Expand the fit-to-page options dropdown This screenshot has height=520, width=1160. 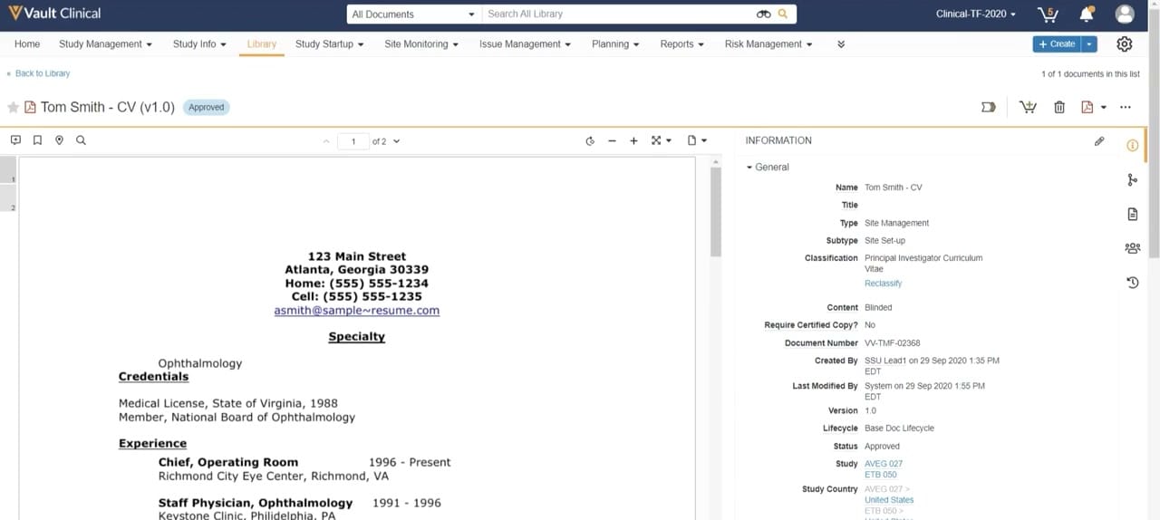(x=669, y=140)
